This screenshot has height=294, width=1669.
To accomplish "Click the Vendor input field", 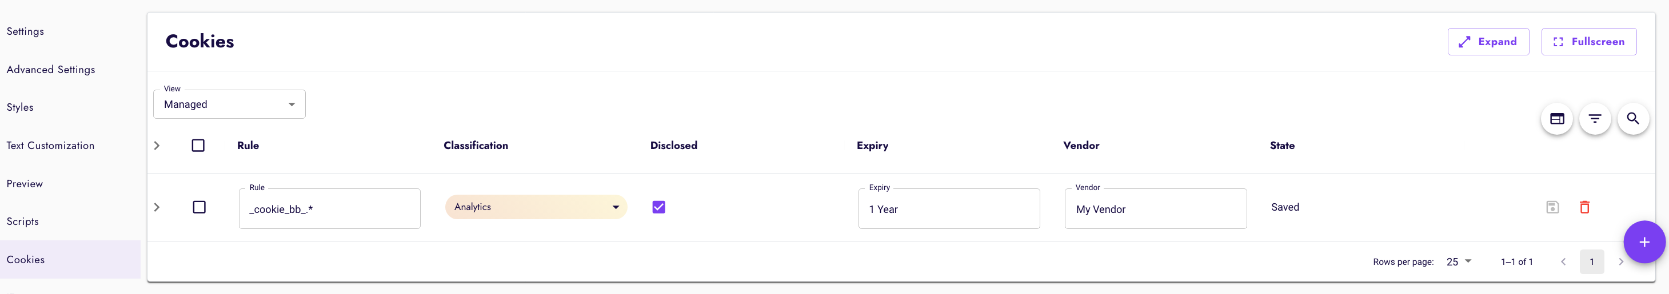I will click(x=1155, y=208).
